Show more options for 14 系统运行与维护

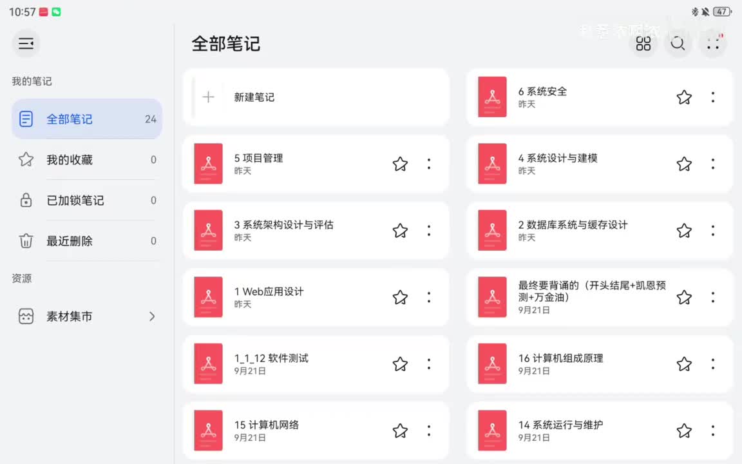tap(712, 431)
